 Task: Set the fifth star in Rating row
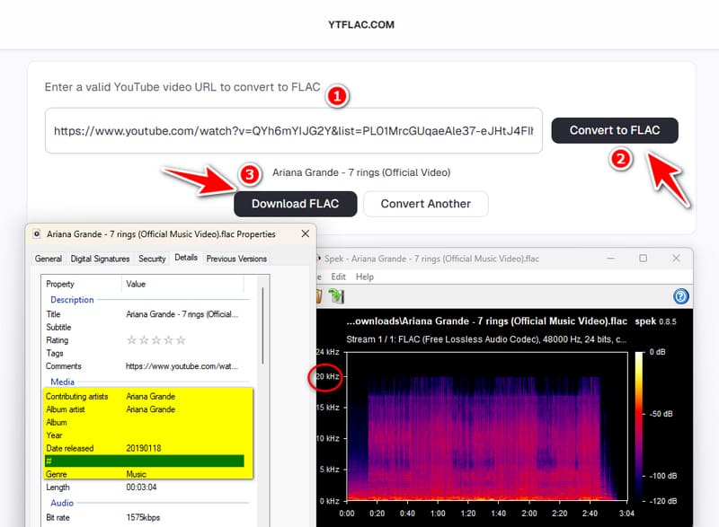(x=182, y=340)
